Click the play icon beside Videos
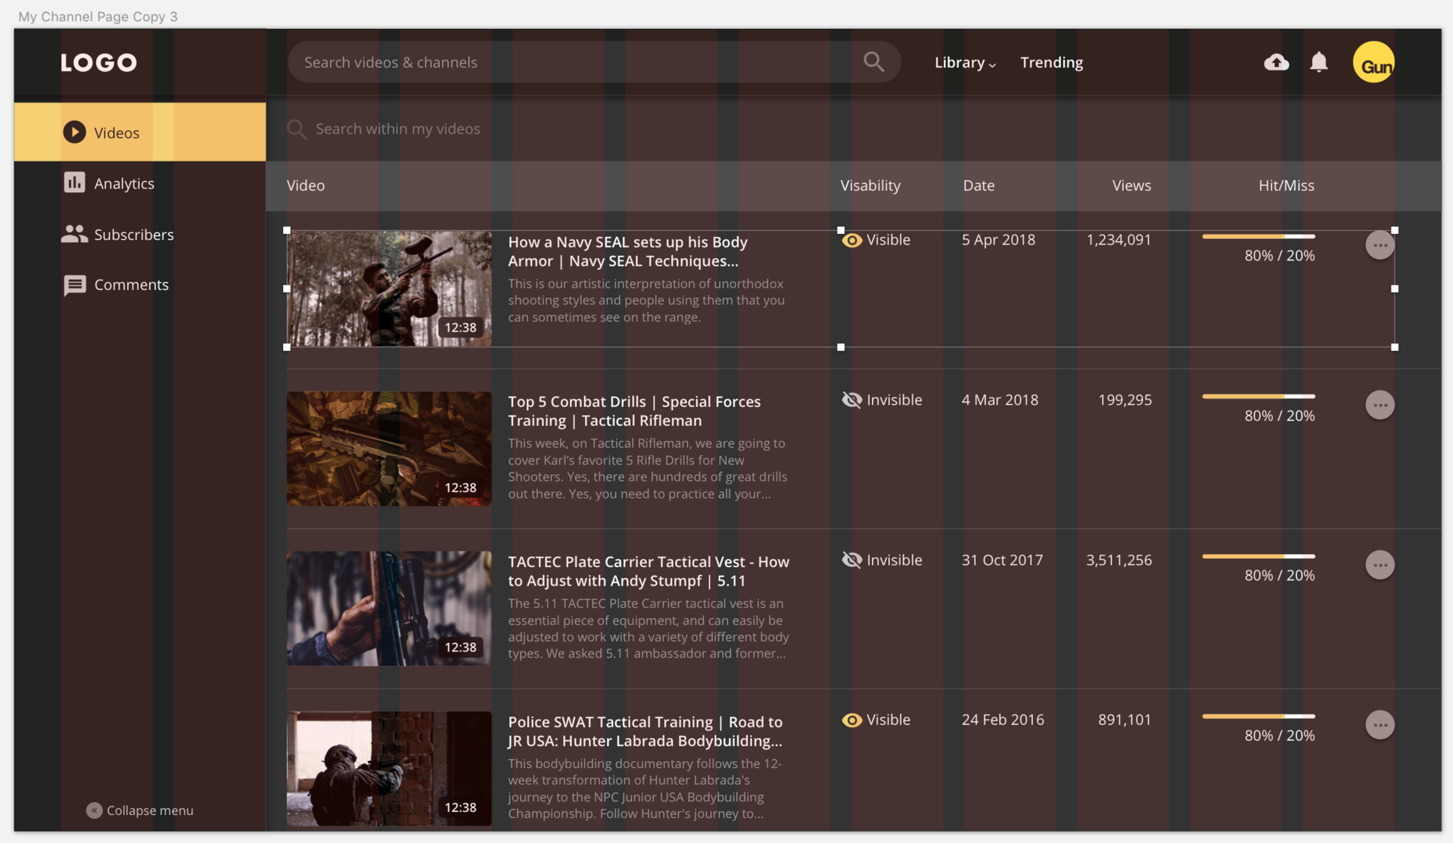The width and height of the screenshot is (1453, 843). 74,132
